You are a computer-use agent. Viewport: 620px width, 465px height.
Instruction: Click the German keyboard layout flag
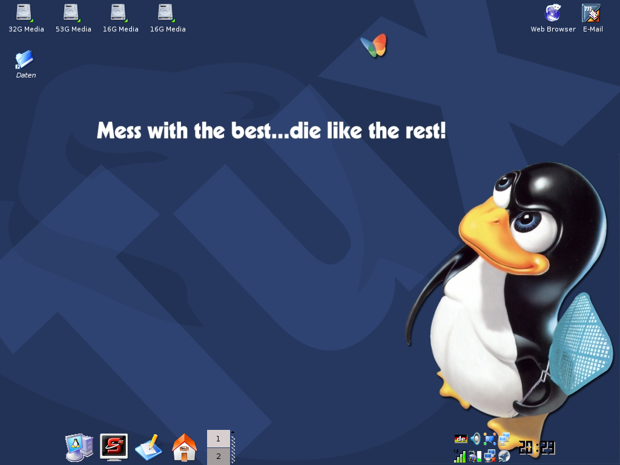tap(461, 438)
